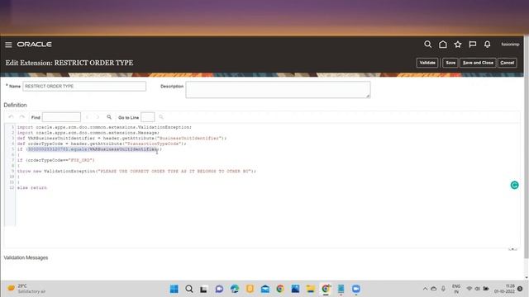Open Favorites star icon
529x297 pixels.
(x=457, y=45)
